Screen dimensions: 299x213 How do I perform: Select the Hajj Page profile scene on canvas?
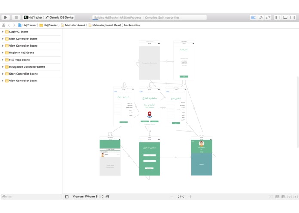202,156
